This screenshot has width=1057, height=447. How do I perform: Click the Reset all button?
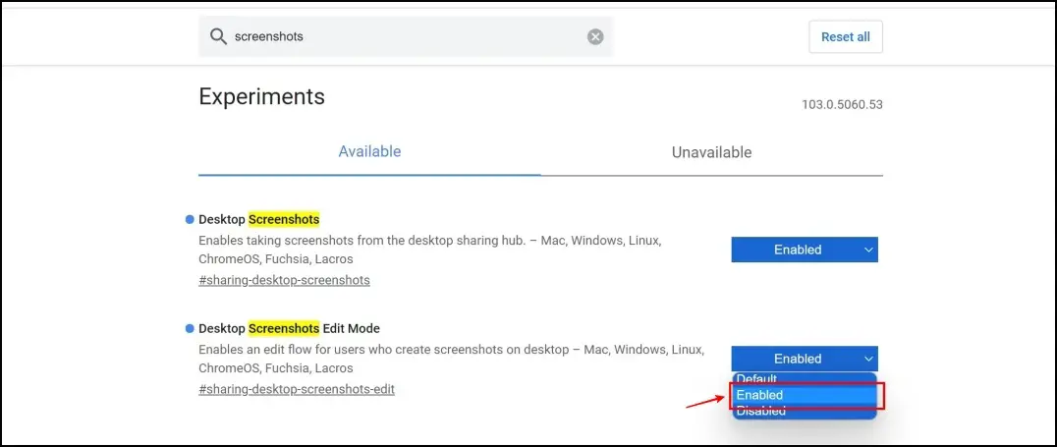pyautogui.click(x=846, y=37)
